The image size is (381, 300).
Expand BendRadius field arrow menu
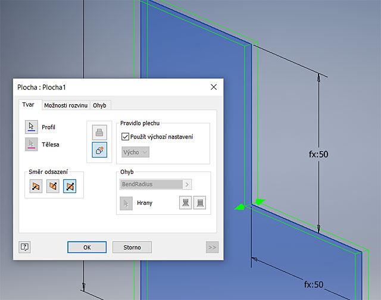point(187,185)
